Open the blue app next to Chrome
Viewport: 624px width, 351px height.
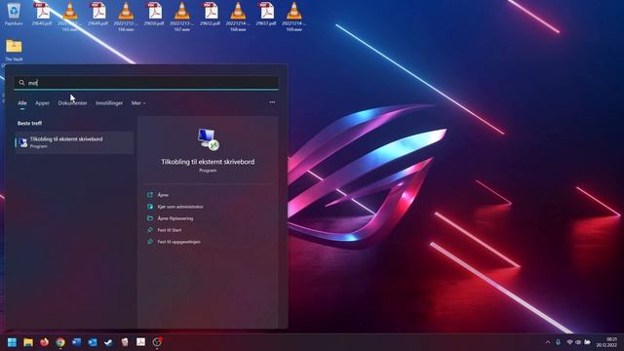pyautogui.click(x=76, y=342)
